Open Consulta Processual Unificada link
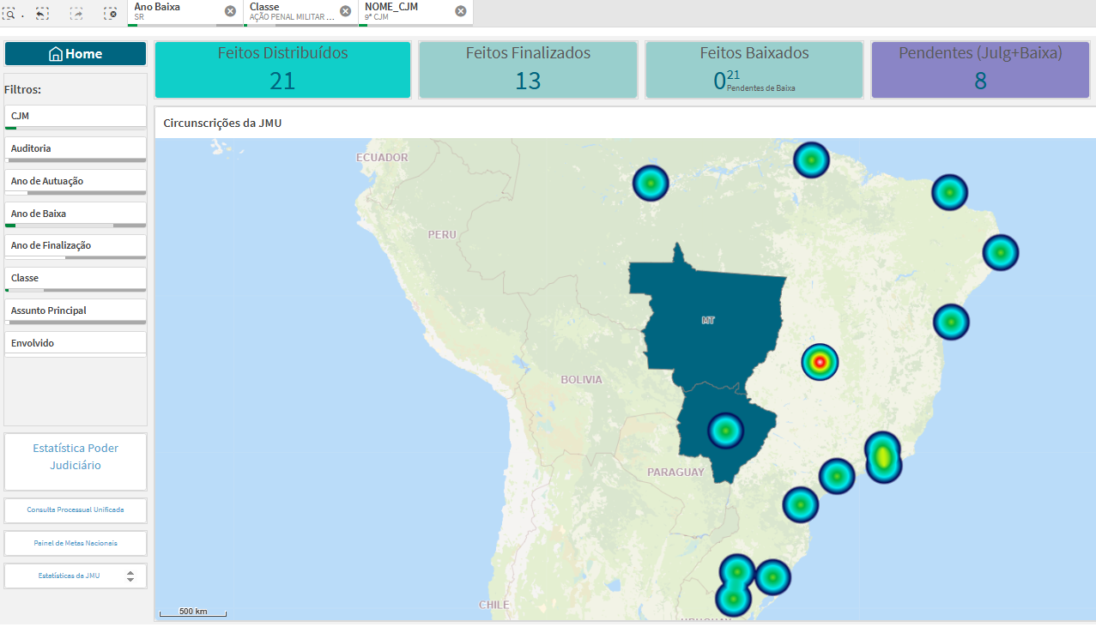 coord(76,509)
